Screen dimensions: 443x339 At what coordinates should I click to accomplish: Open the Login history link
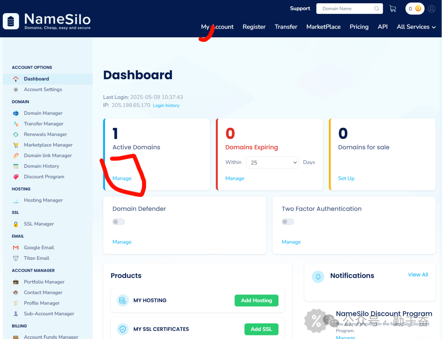[x=166, y=105]
